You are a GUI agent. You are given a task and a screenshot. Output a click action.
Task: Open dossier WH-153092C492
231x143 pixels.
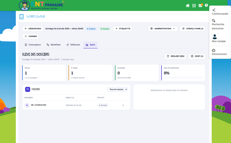[x=76, y=105]
